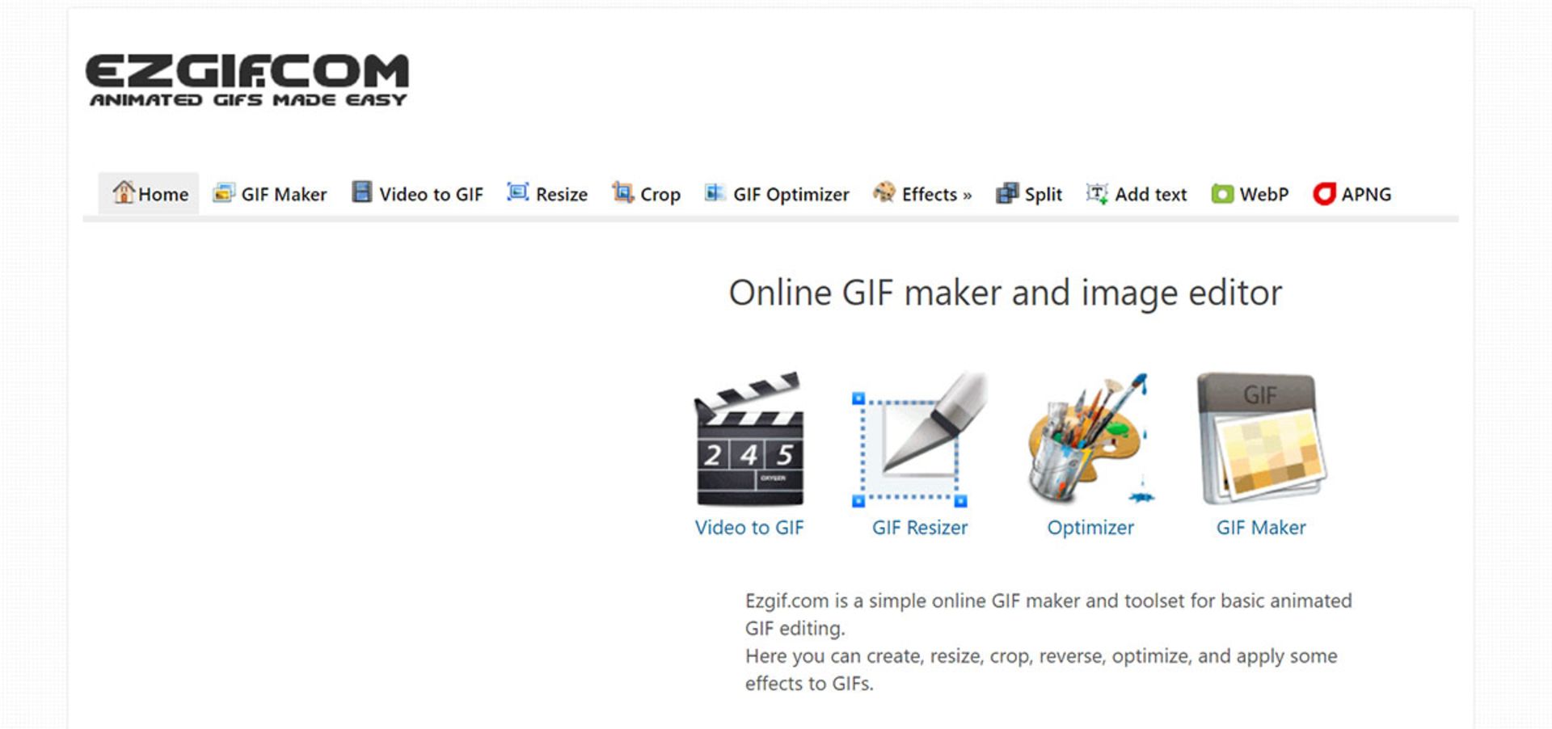
Task: Click the filmstrip icon beside Video to GIF
Action: coord(361,192)
